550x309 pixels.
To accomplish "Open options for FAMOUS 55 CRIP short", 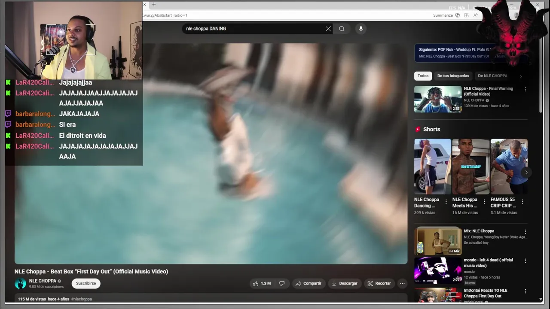I will [522, 202].
